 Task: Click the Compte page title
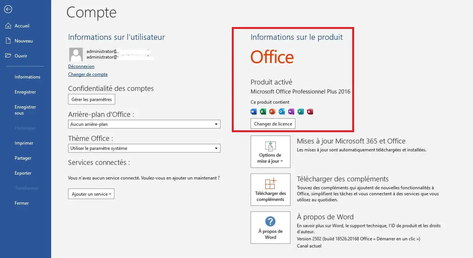click(x=91, y=12)
